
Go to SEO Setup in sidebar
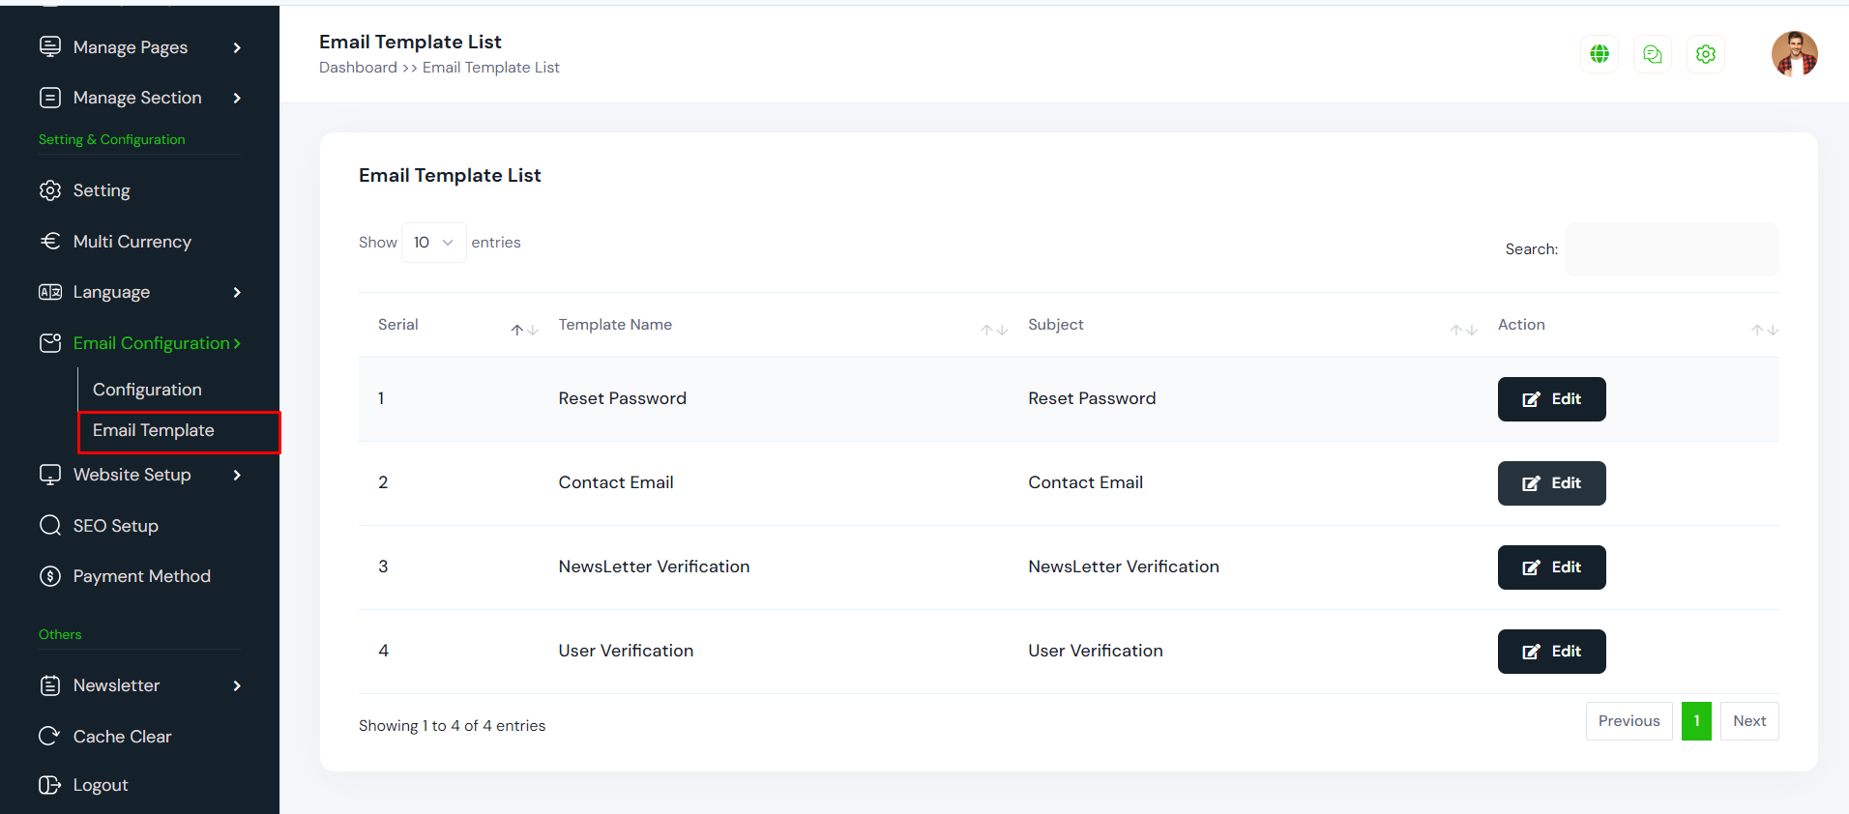tap(115, 526)
